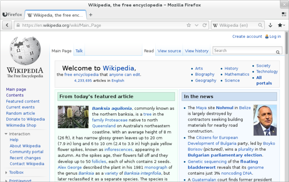
Task: Open a new tab with plus button
Action: [x=90, y=14]
